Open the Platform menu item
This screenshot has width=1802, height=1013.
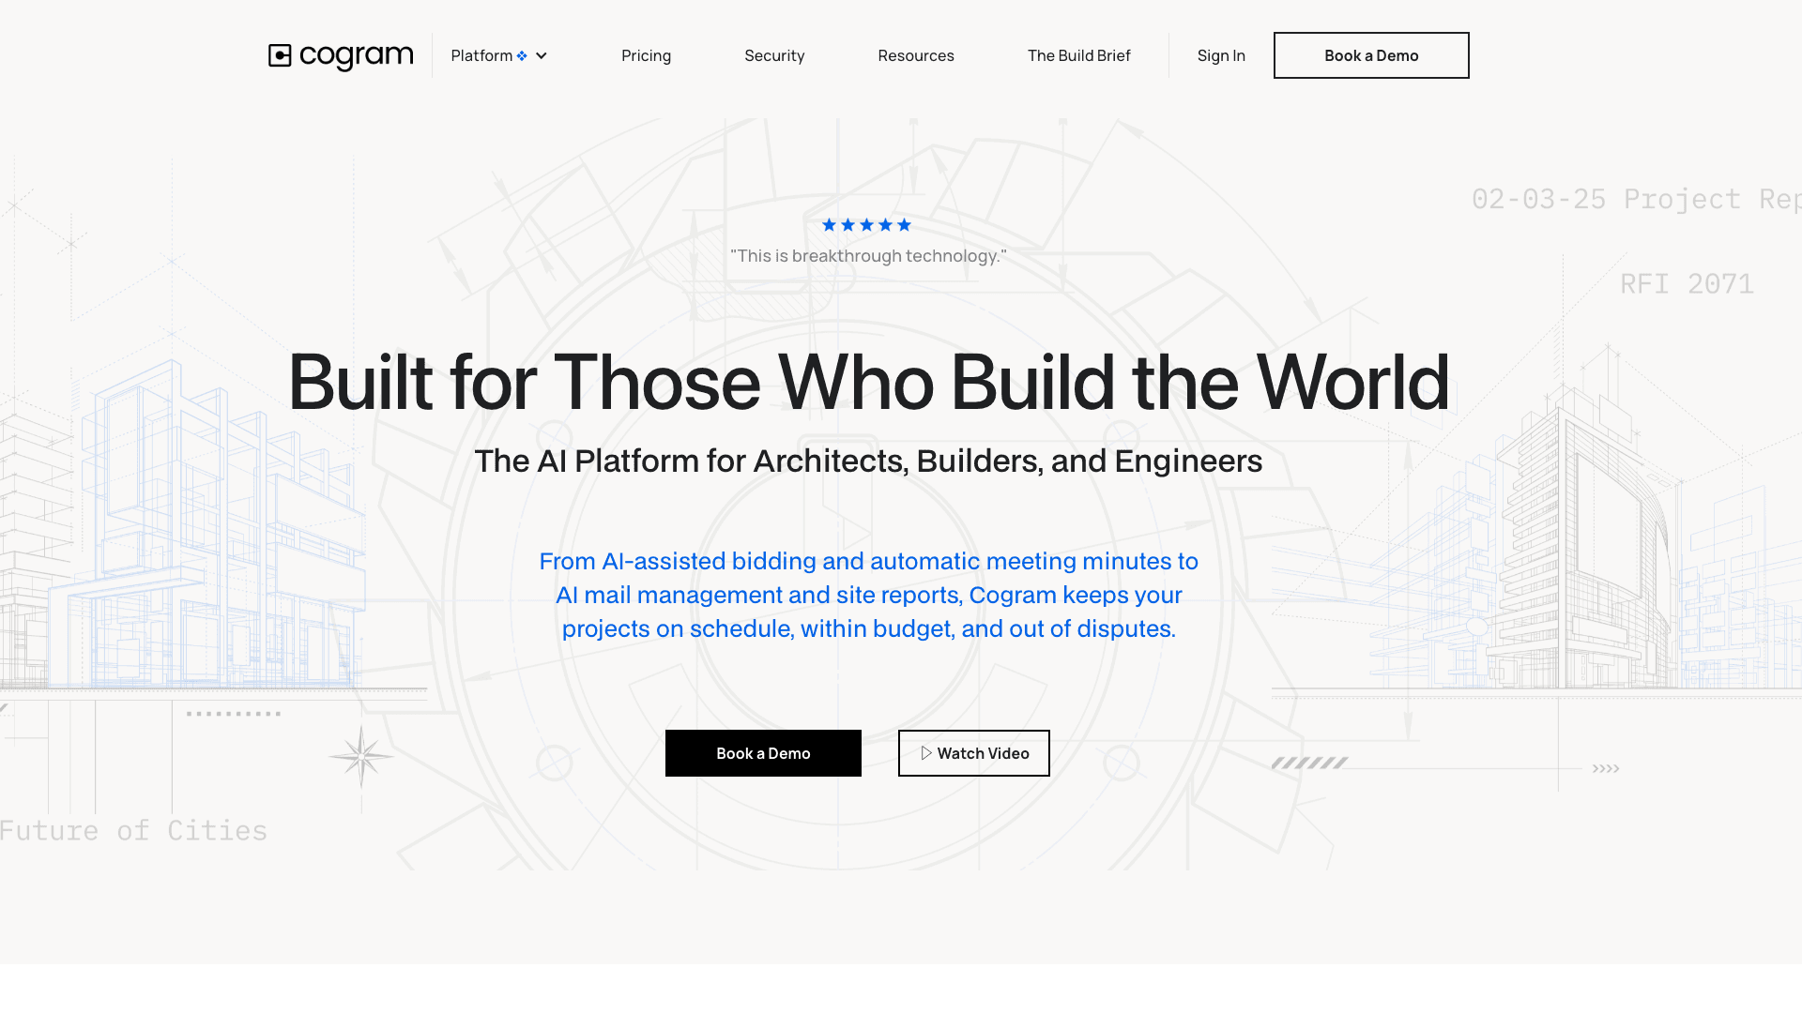pos(481,56)
